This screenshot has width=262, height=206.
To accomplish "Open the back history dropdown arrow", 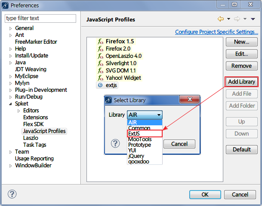I will coord(228,19).
